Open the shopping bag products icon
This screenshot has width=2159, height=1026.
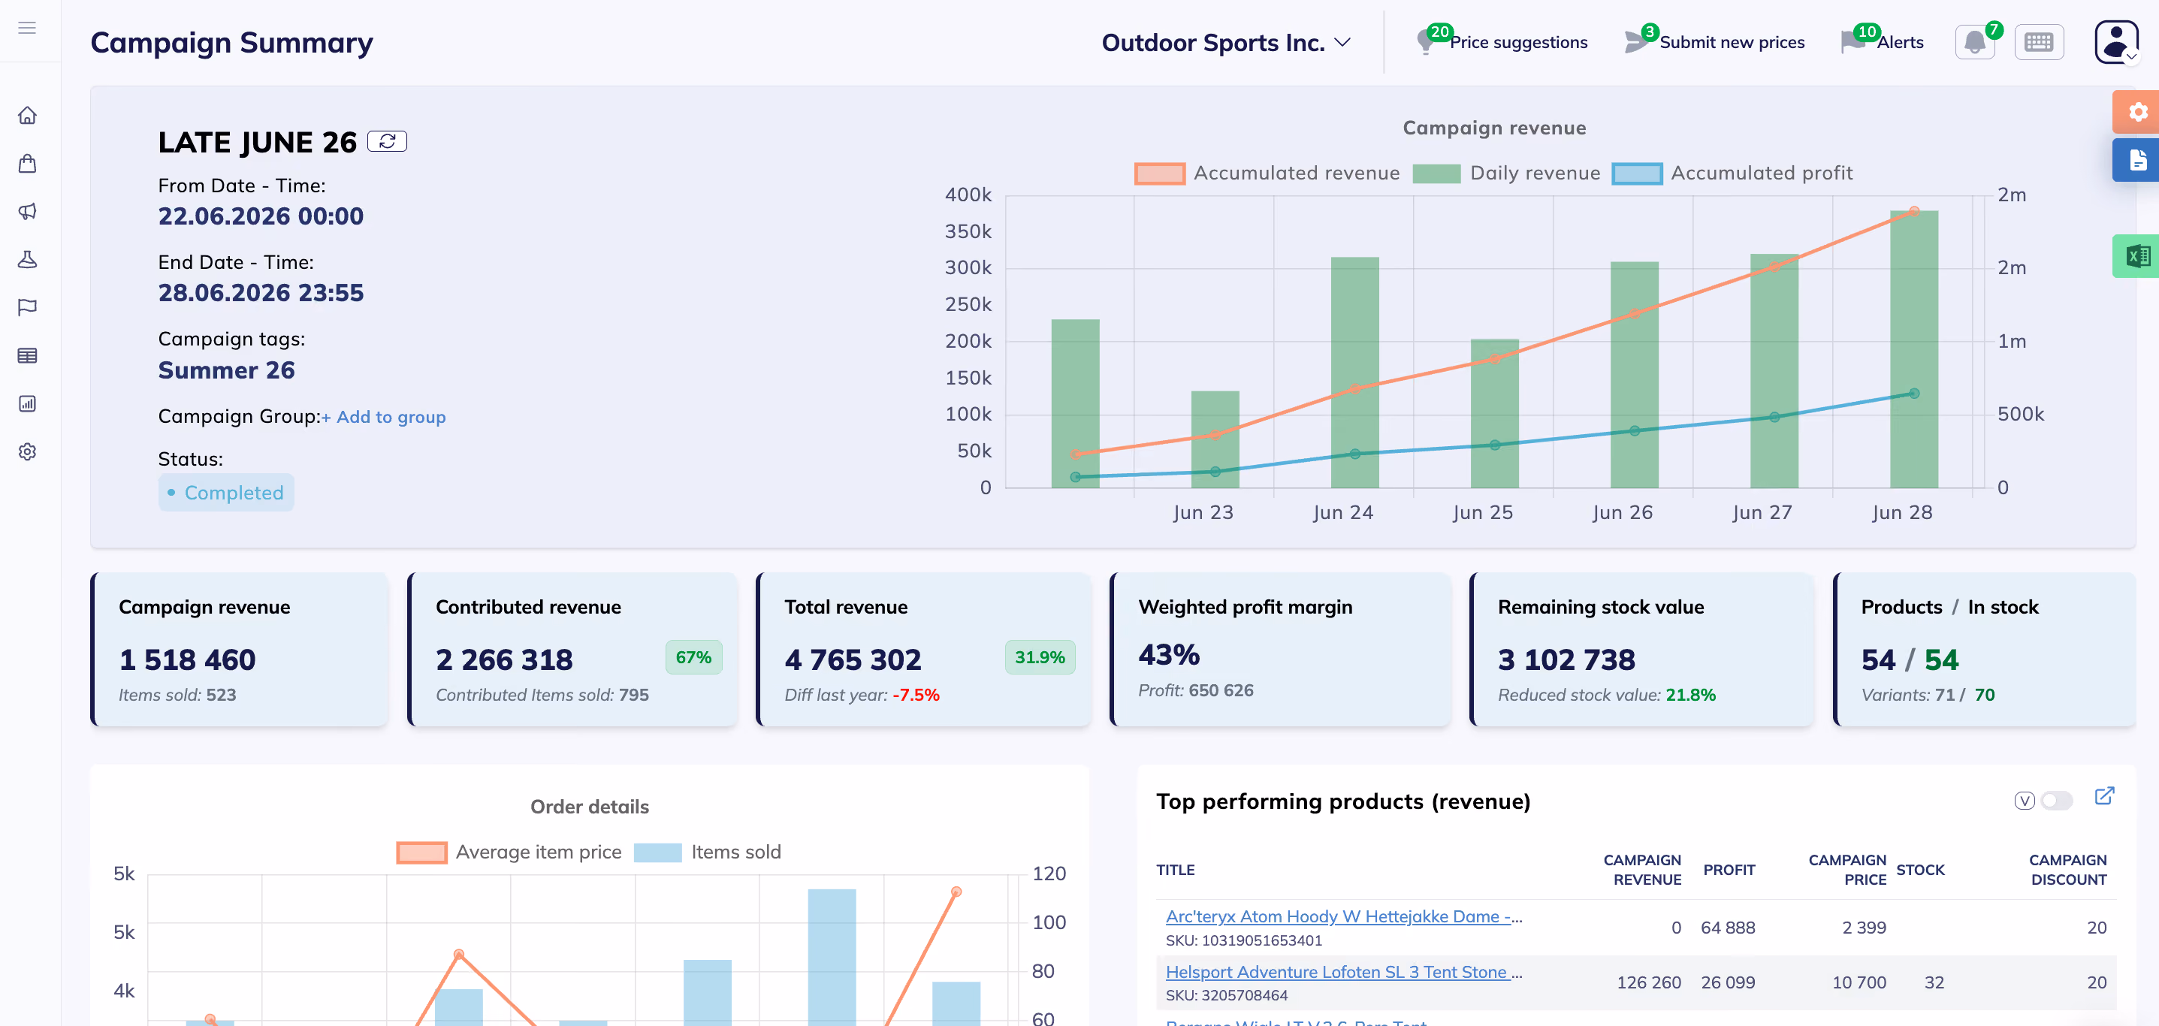tap(27, 163)
